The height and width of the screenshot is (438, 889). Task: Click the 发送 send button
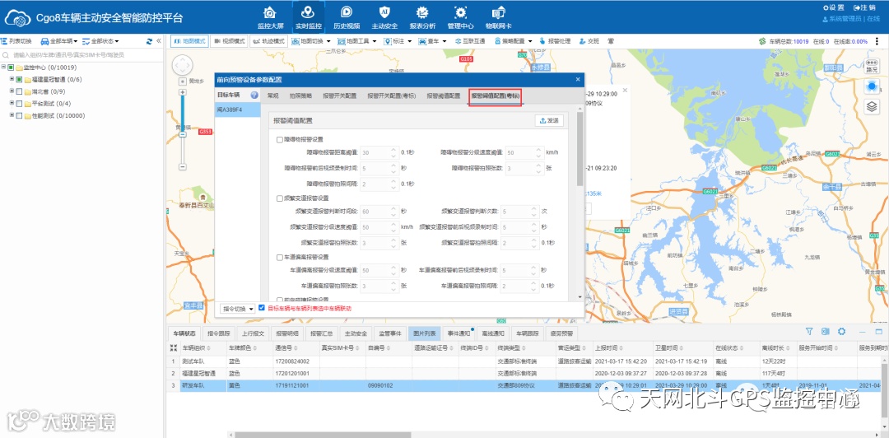coord(549,121)
